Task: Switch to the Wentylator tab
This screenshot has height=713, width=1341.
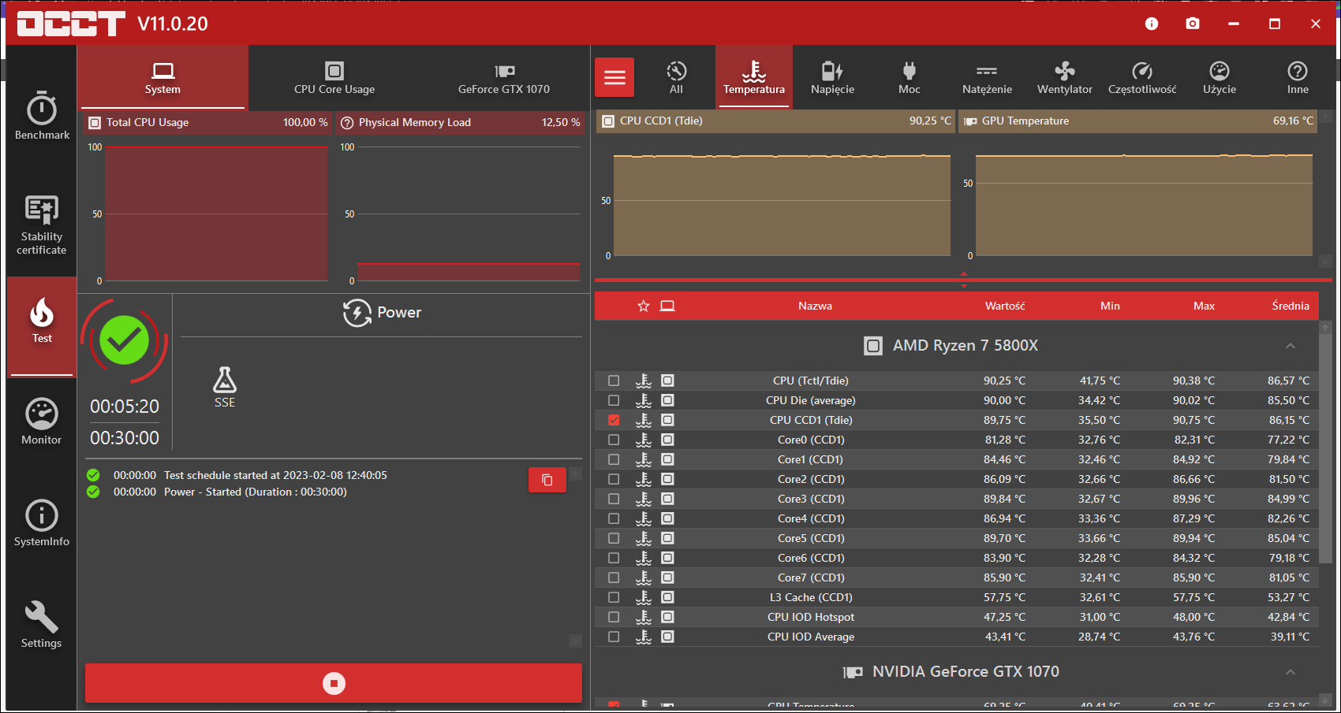Action: click(x=1065, y=77)
